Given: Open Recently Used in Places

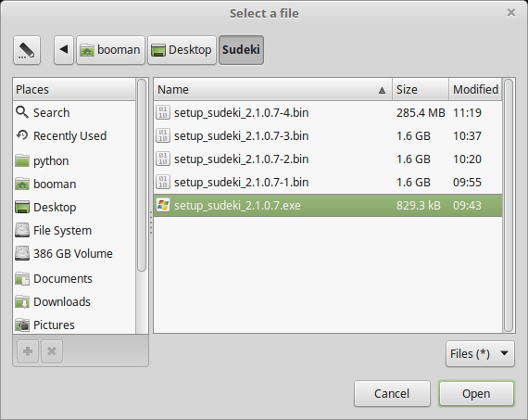Looking at the screenshot, I should click(74, 136).
